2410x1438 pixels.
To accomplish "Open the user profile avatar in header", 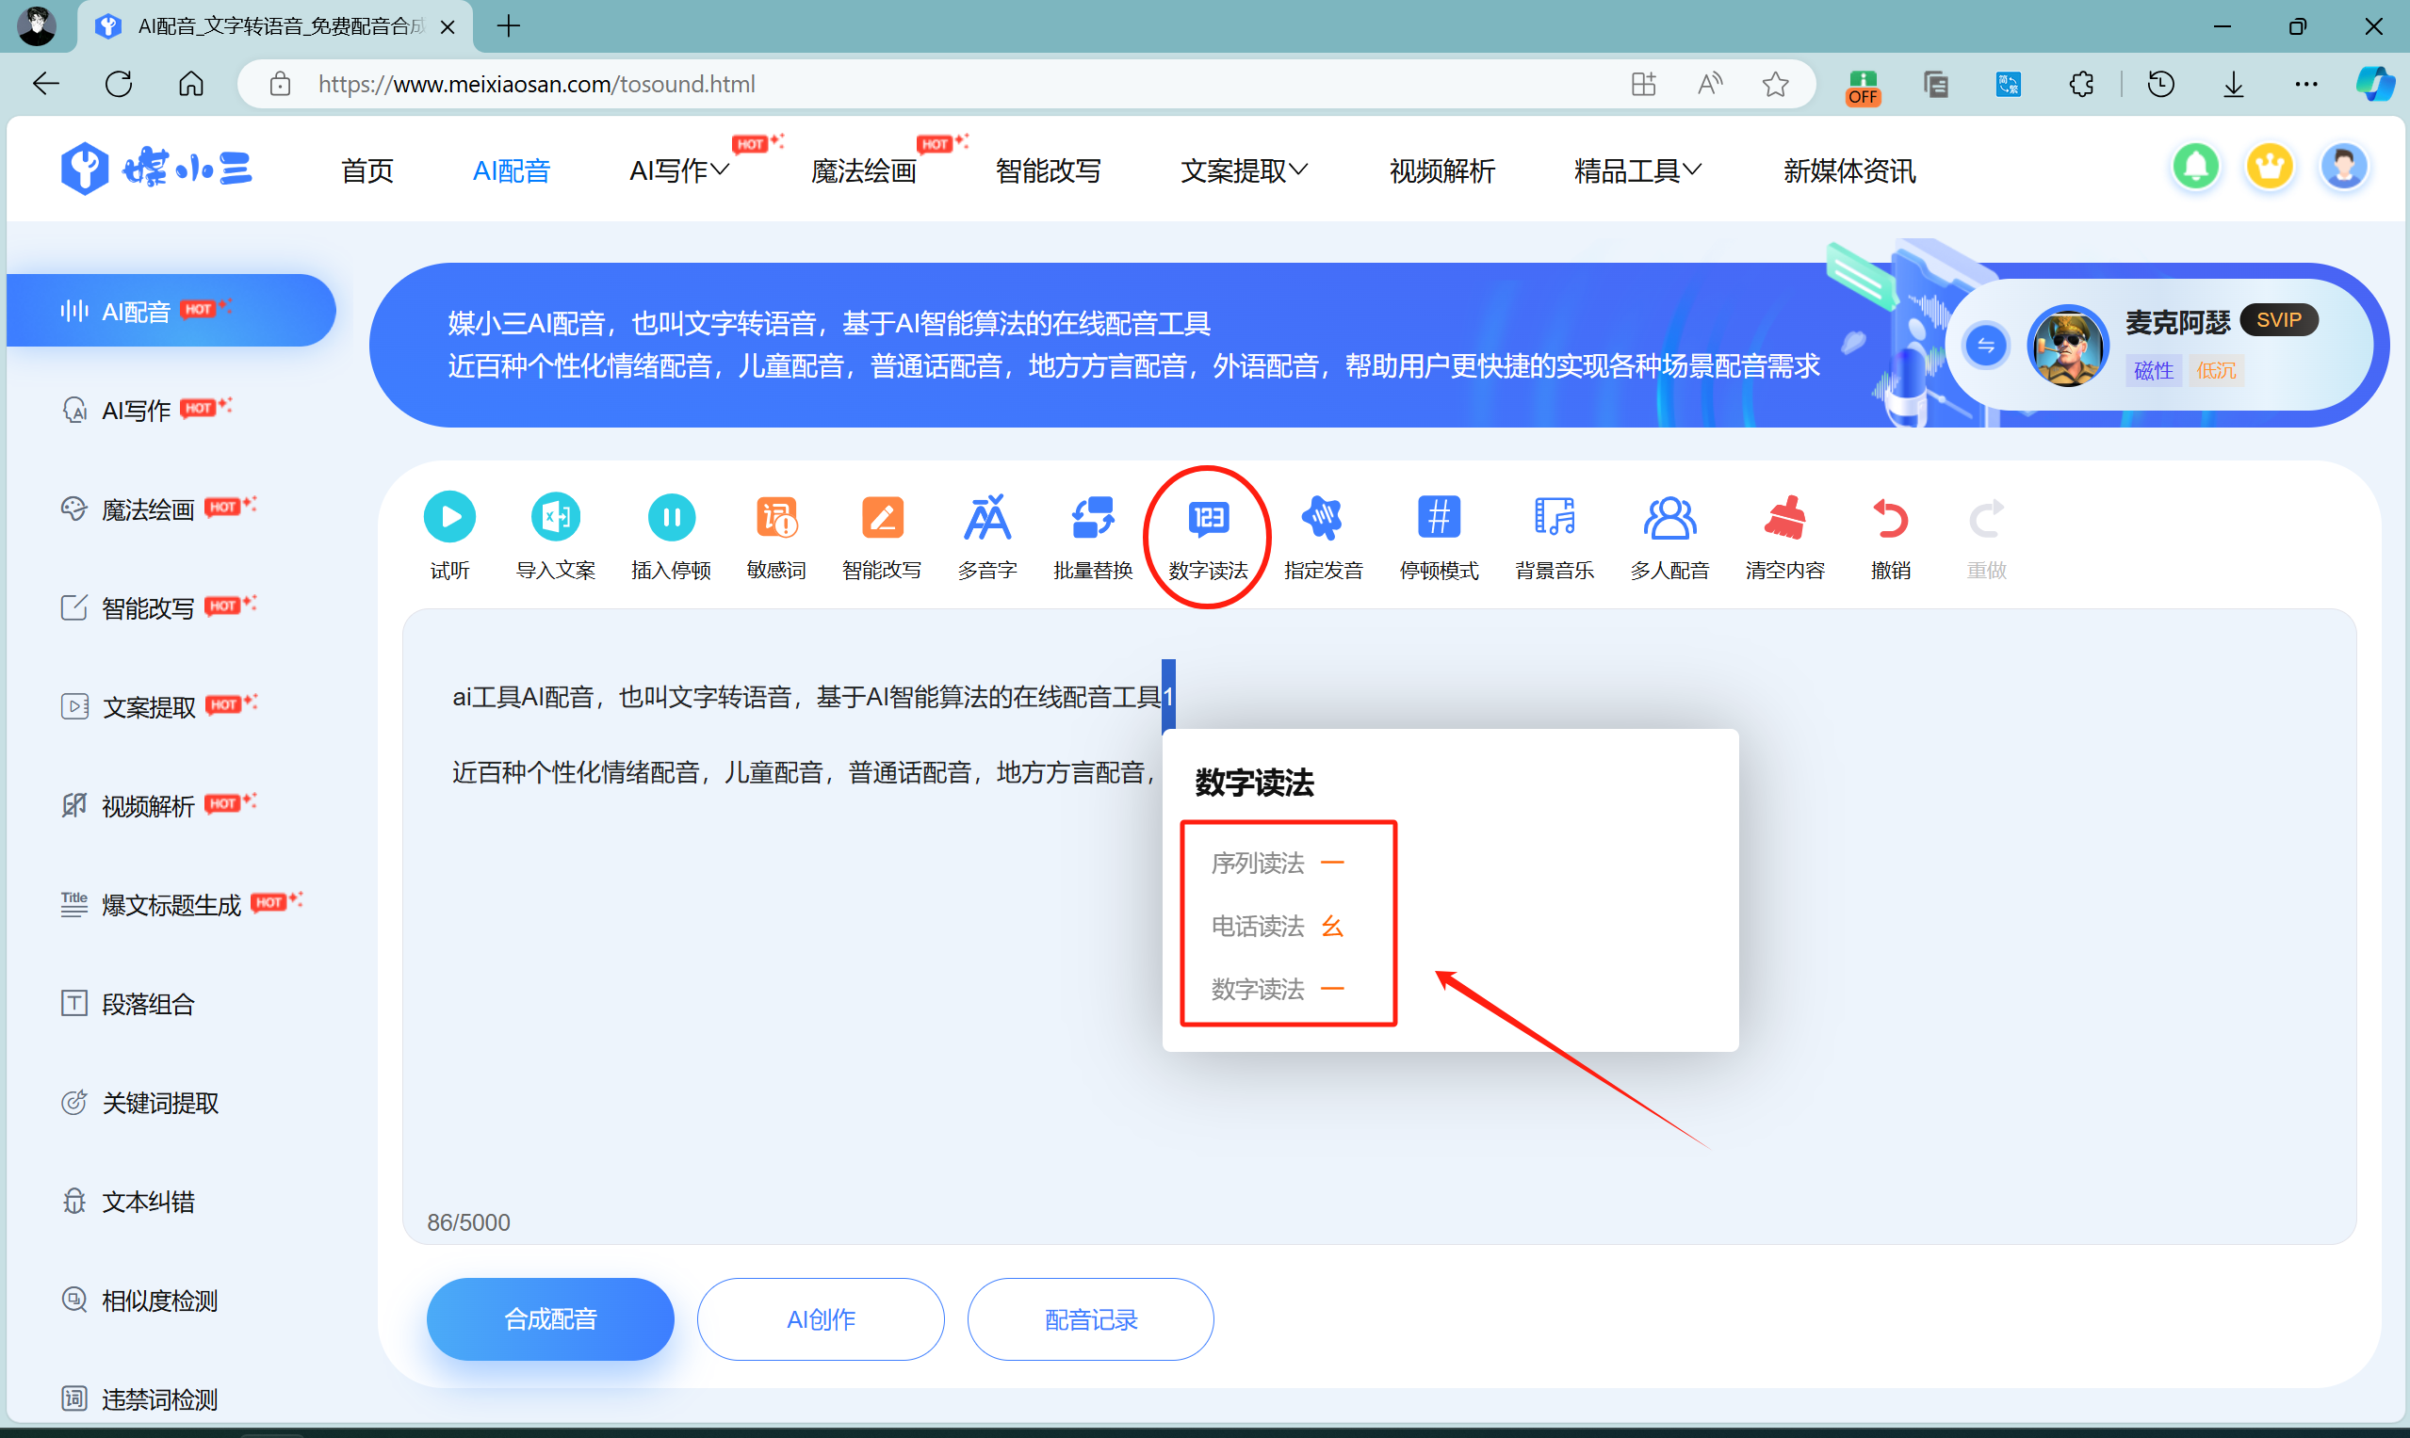I will click(x=2344, y=168).
